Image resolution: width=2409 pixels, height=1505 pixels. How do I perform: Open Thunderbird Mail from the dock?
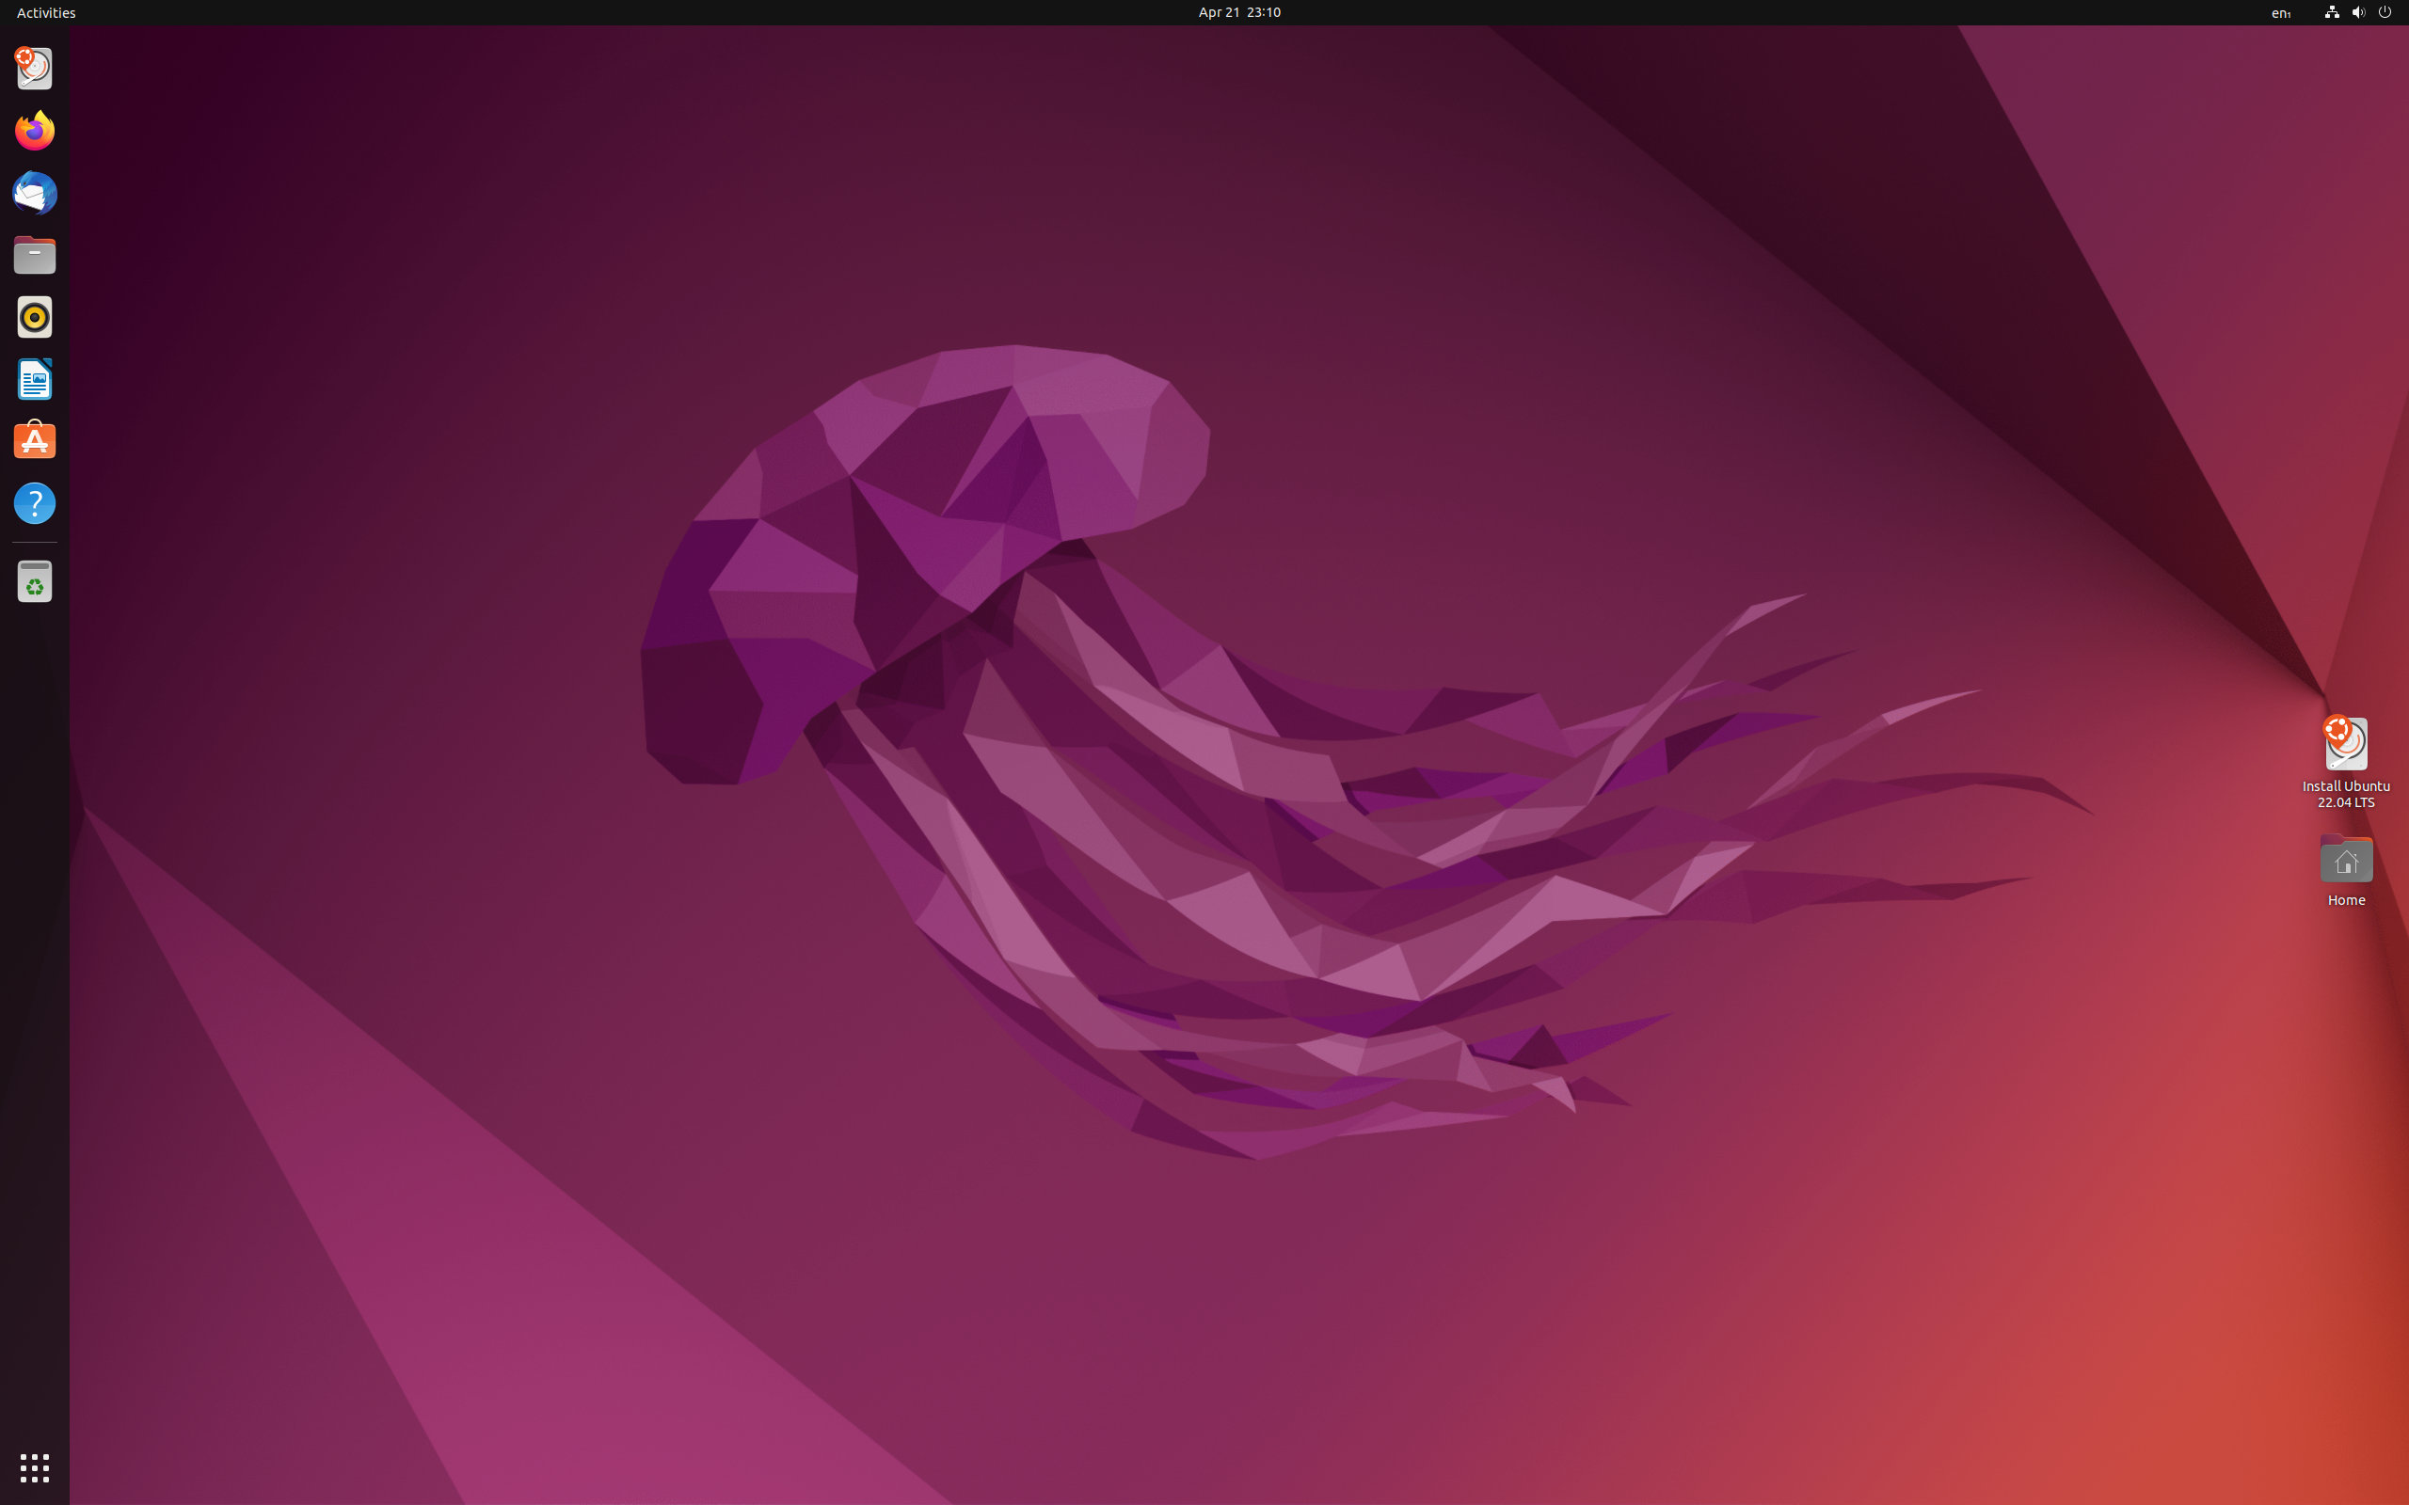pos(35,193)
